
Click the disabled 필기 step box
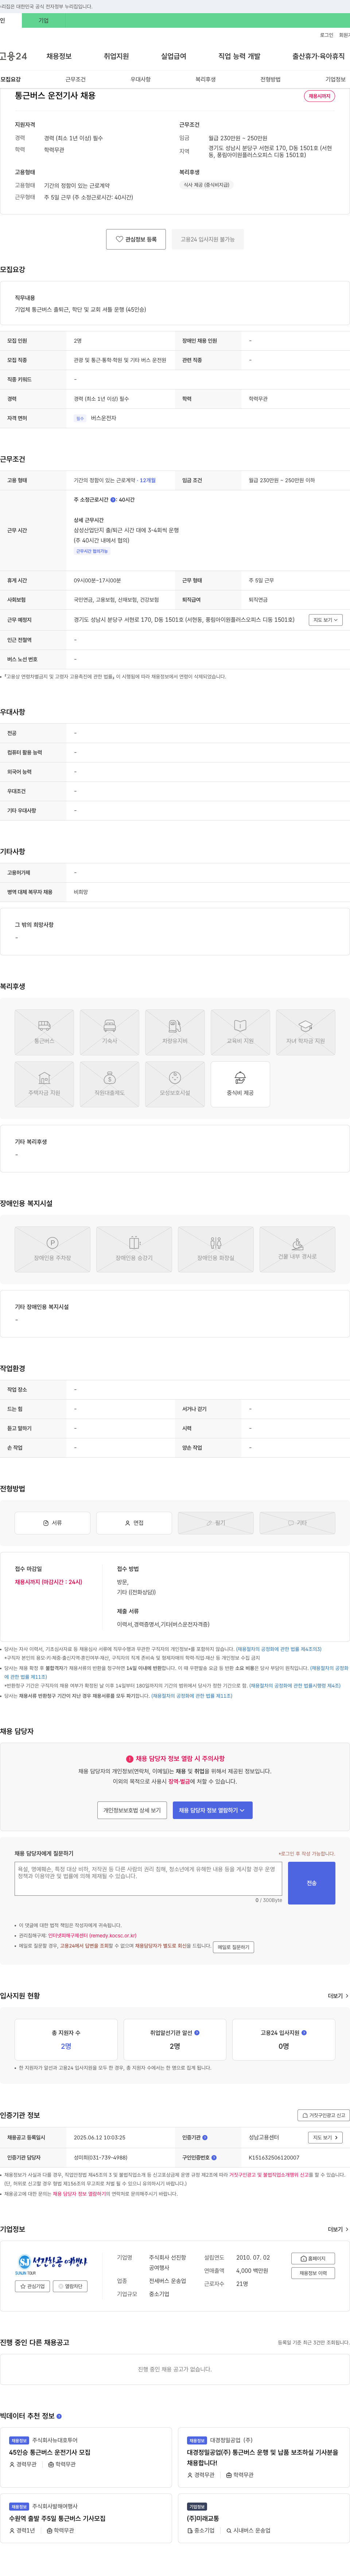(x=215, y=1523)
